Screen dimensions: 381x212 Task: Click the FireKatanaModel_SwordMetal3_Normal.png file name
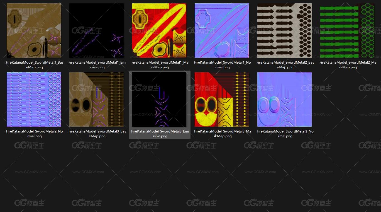(285, 134)
